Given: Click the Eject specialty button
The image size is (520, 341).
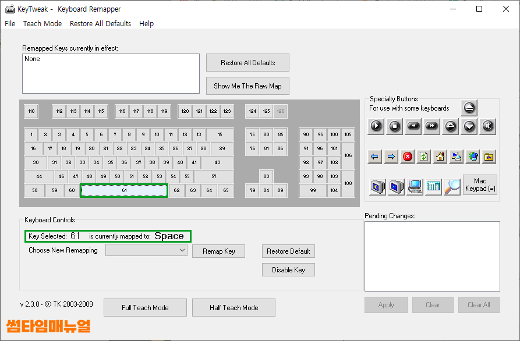Looking at the screenshot, I should point(469,108).
